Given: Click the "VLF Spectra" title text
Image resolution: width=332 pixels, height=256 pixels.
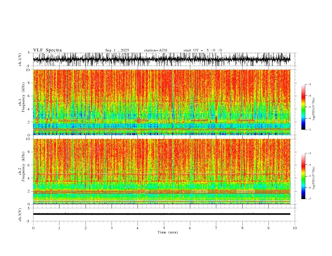Looking at the screenshot, I should [47, 50].
